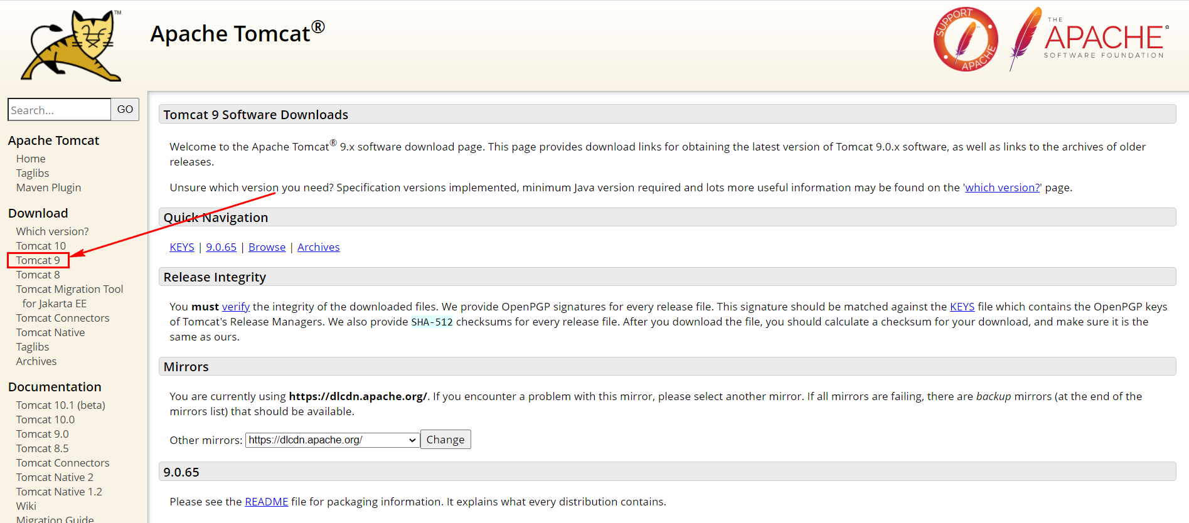Image resolution: width=1189 pixels, height=523 pixels.
Task: Click the Documentation sidebar heading
Action: click(55, 387)
